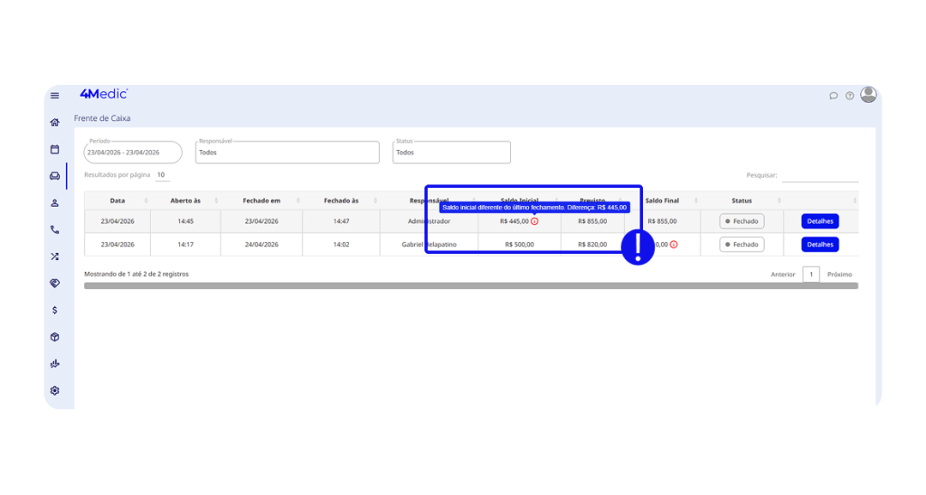
Task: Open the calendar icon in the sidebar
Action: 55,149
